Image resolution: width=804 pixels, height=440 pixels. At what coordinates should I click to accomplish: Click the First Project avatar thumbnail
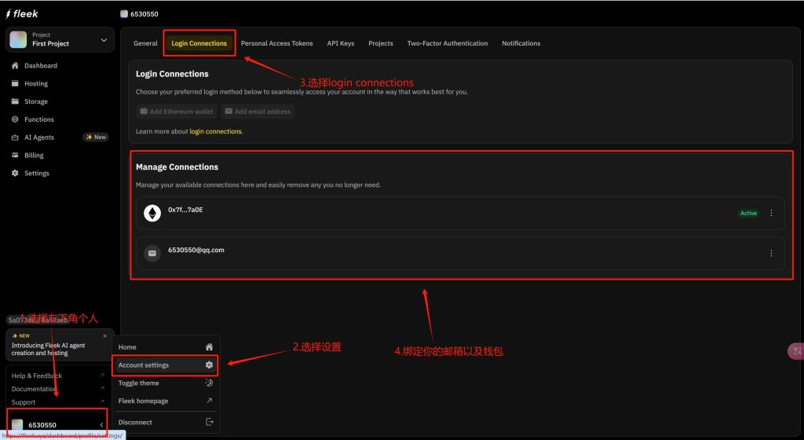18,39
